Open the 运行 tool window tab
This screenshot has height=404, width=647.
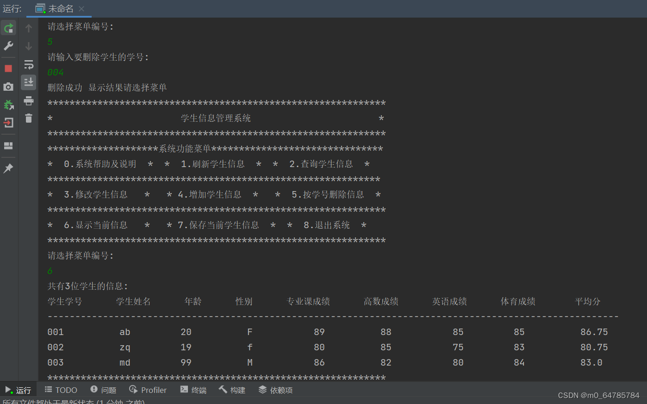(x=18, y=390)
